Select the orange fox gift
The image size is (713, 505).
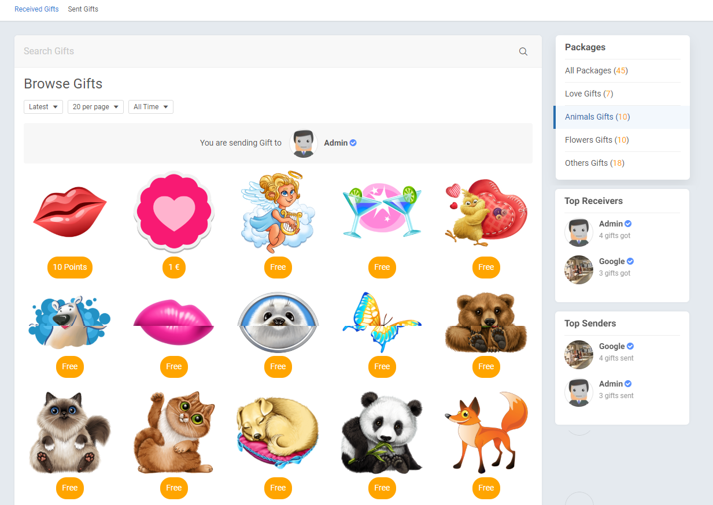point(486,433)
